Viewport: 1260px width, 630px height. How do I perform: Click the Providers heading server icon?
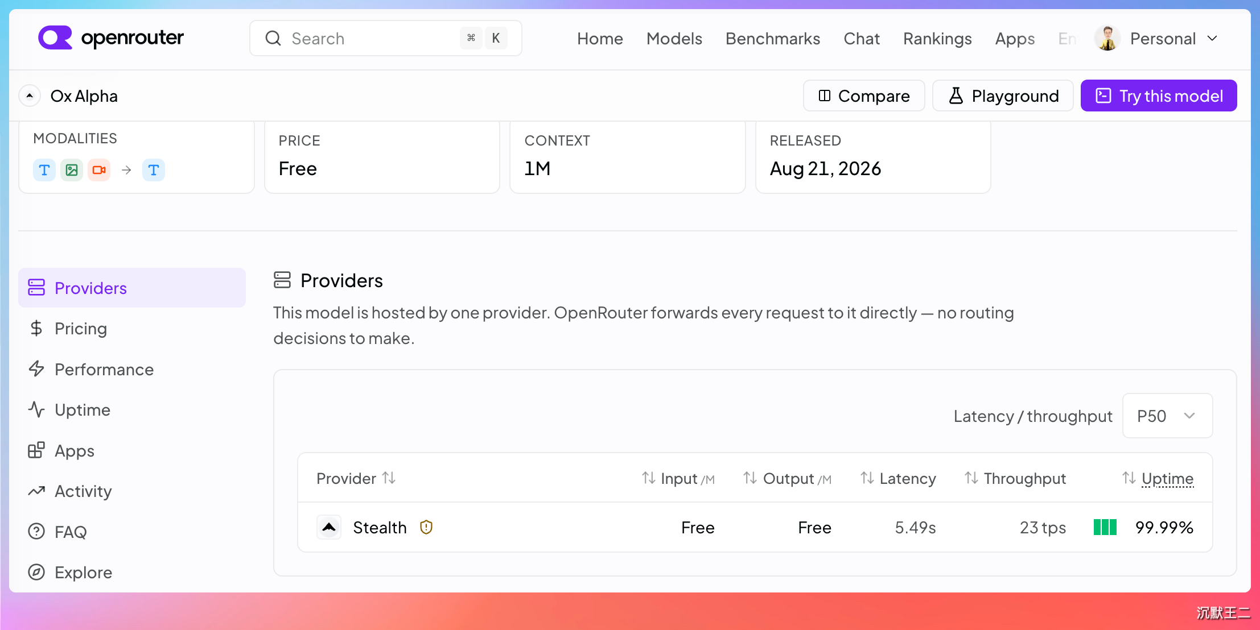pos(282,280)
